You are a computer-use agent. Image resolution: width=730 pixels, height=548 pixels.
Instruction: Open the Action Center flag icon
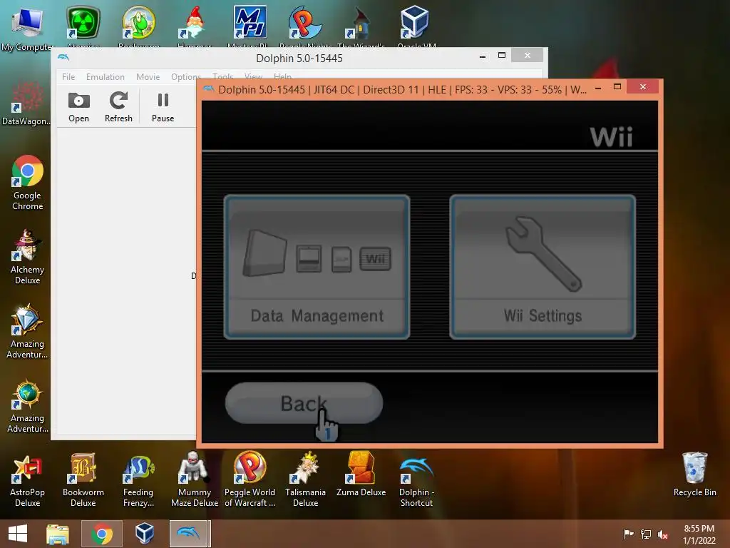click(x=628, y=534)
